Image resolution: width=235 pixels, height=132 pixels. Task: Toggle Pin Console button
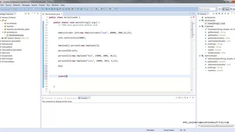(x=176, y=98)
